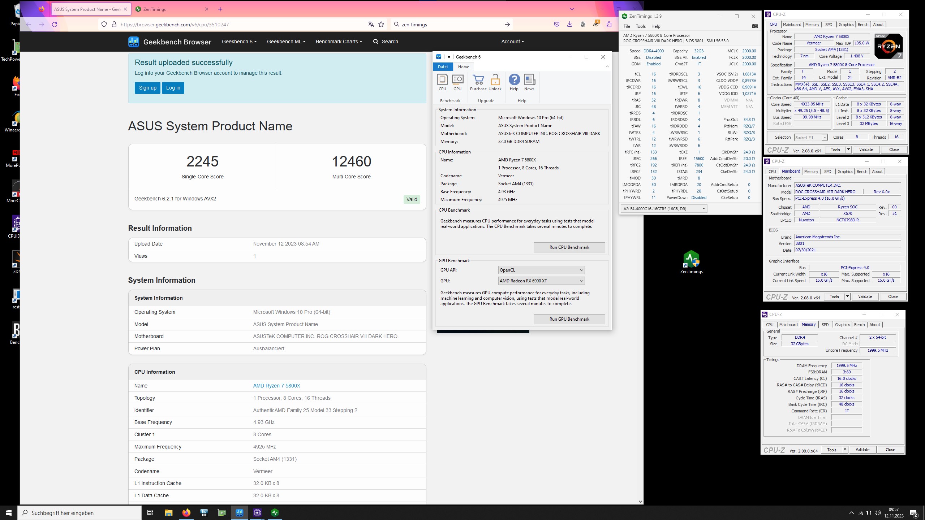The image size is (925, 520).
Task: List all Firefox tabs with chevron
Action: [x=572, y=9]
